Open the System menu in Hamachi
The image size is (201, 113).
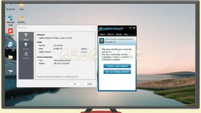pos(102,34)
